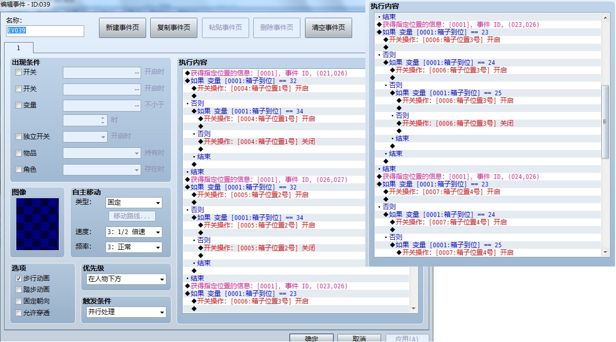616x342 pixels.
Task: Click the down arrow of the right 执行内容 panel scrollbar
Action: [x=605, y=252]
